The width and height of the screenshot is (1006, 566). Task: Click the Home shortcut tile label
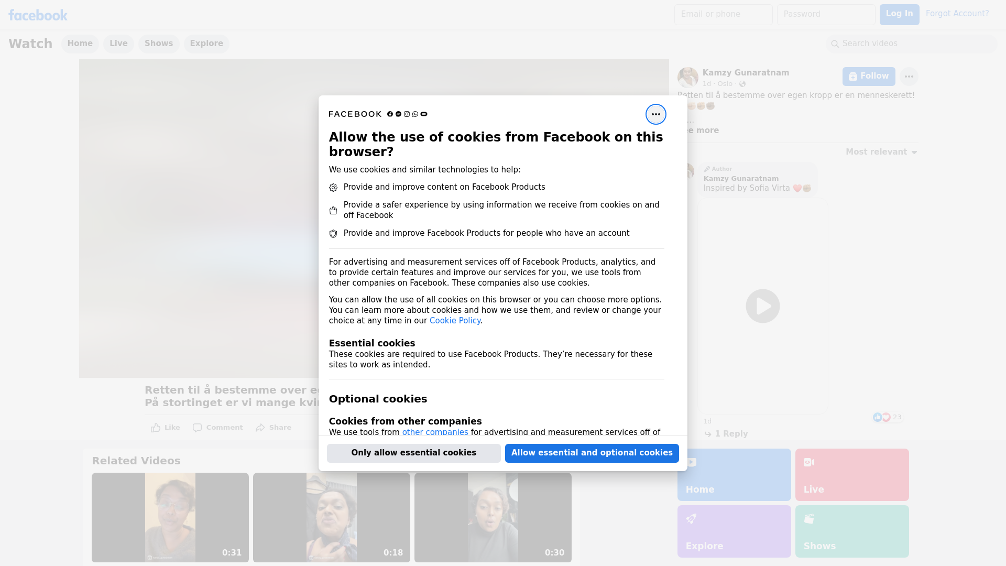coord(699,489)
